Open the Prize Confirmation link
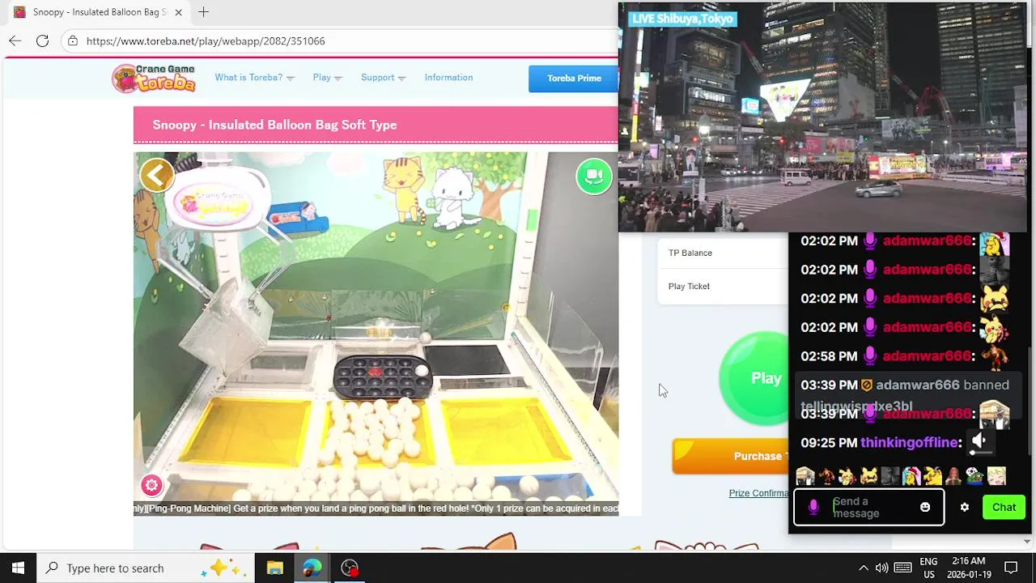Screen dimensions: 1036x583 758,493
